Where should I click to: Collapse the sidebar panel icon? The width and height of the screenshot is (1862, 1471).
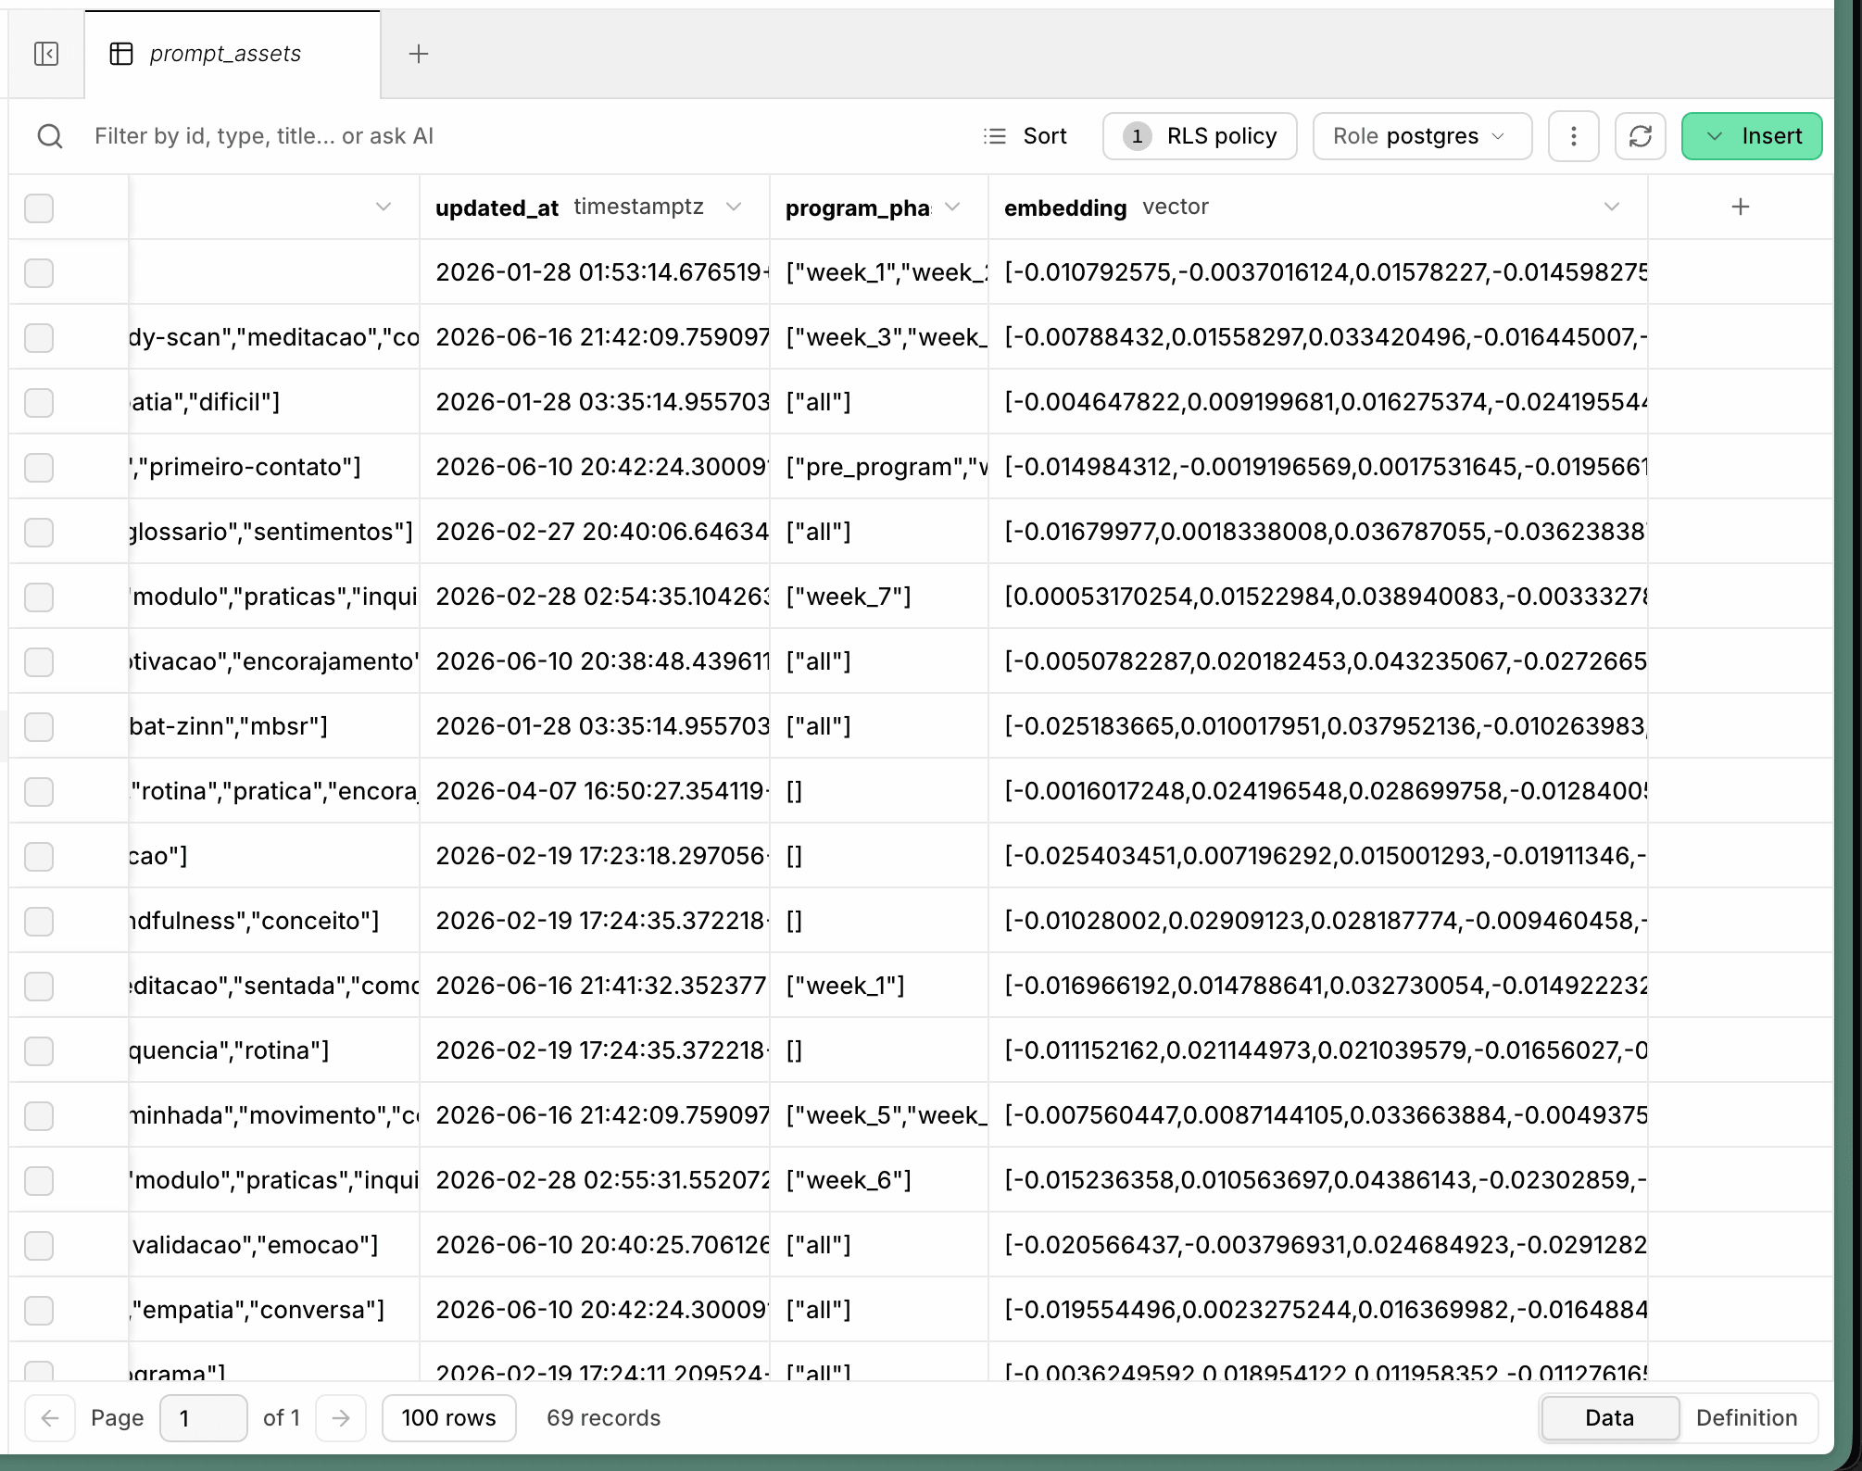(46, 54)
